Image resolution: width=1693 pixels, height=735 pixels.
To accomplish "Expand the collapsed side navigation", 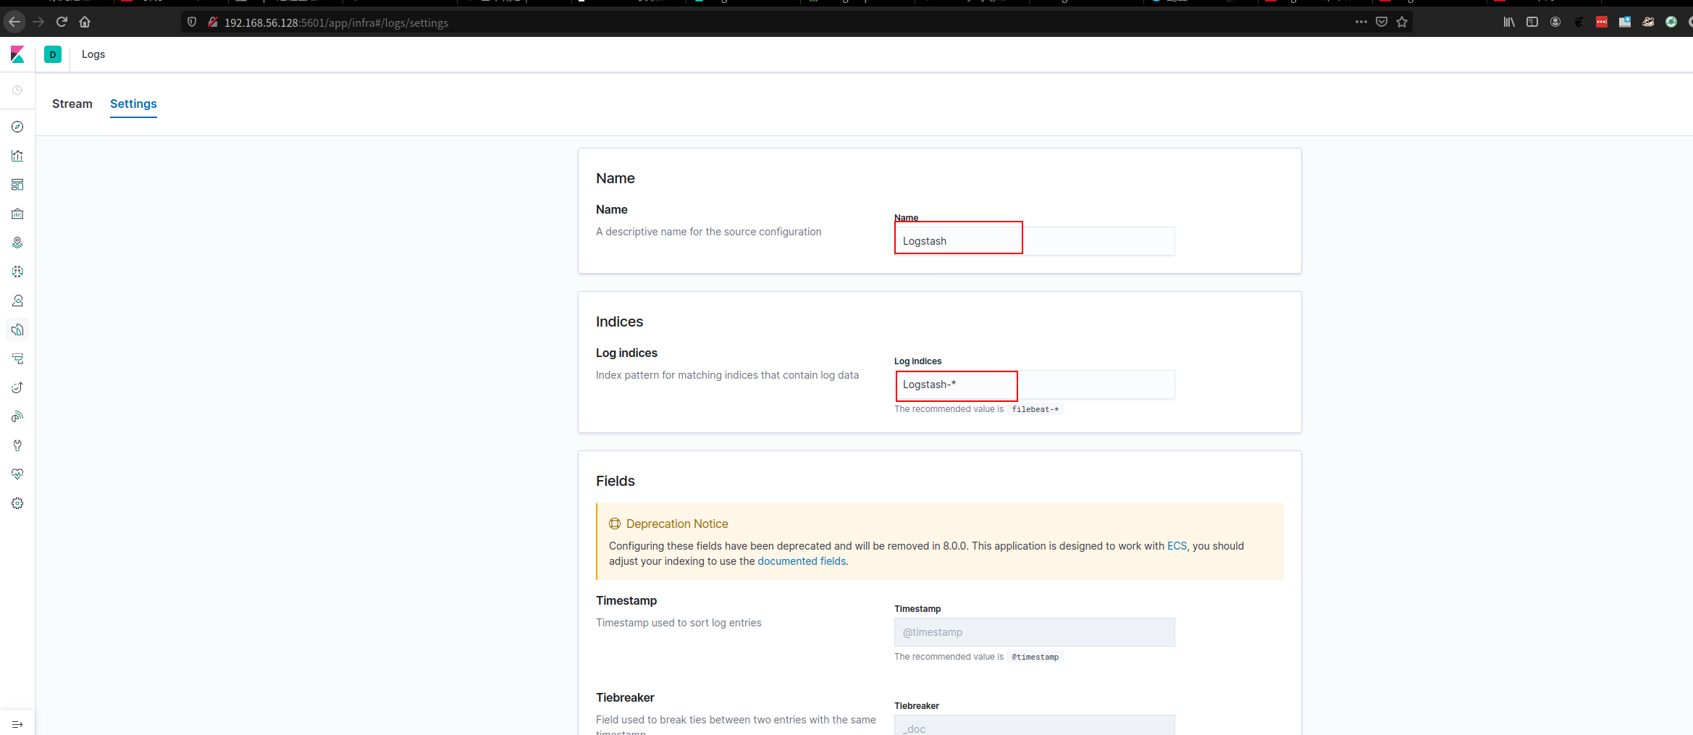I will [17, 724].
